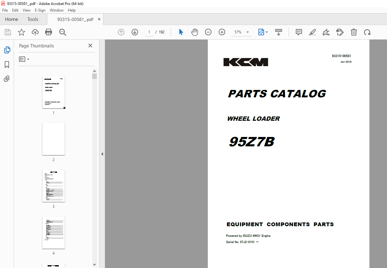The height and width of the screenshot is (268, 387).
Task: Close the 93315-00581_.pdf tab
Action: 99,19
